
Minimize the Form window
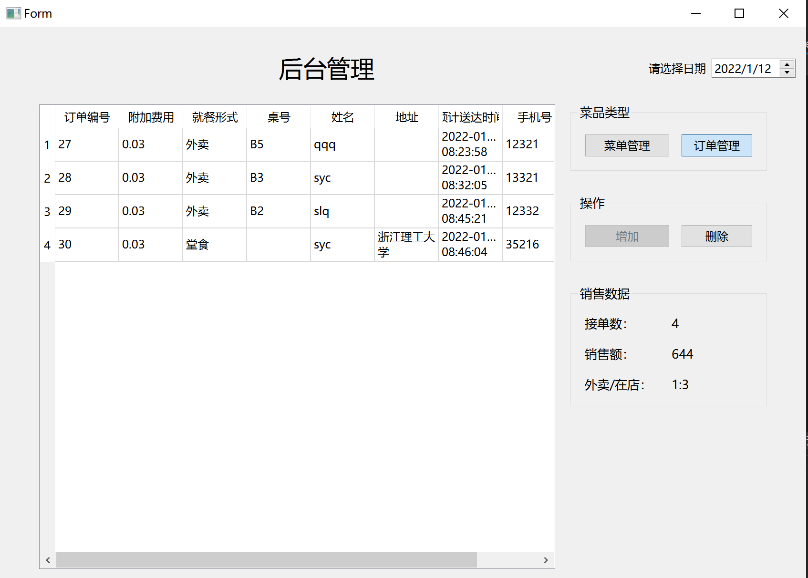[696, 13]
